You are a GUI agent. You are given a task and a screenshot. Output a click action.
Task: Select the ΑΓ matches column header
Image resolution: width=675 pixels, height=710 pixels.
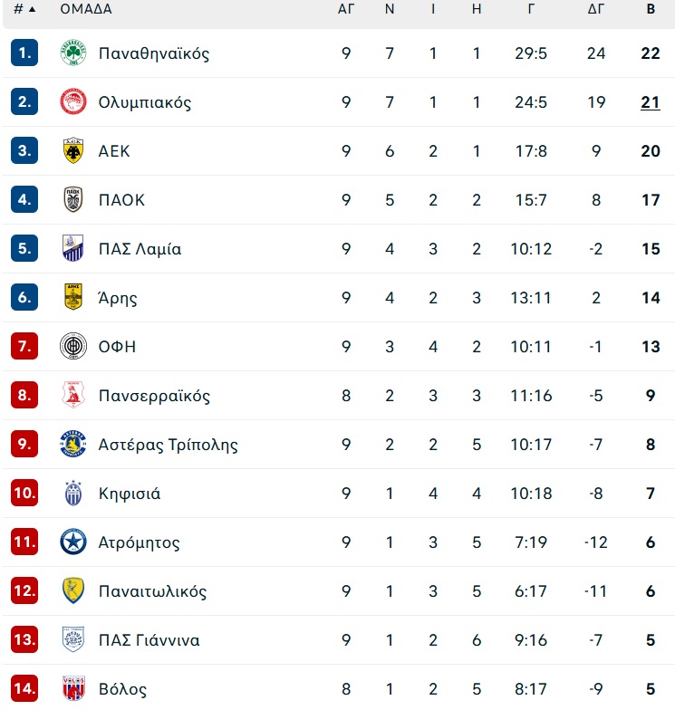pos(346,9)
